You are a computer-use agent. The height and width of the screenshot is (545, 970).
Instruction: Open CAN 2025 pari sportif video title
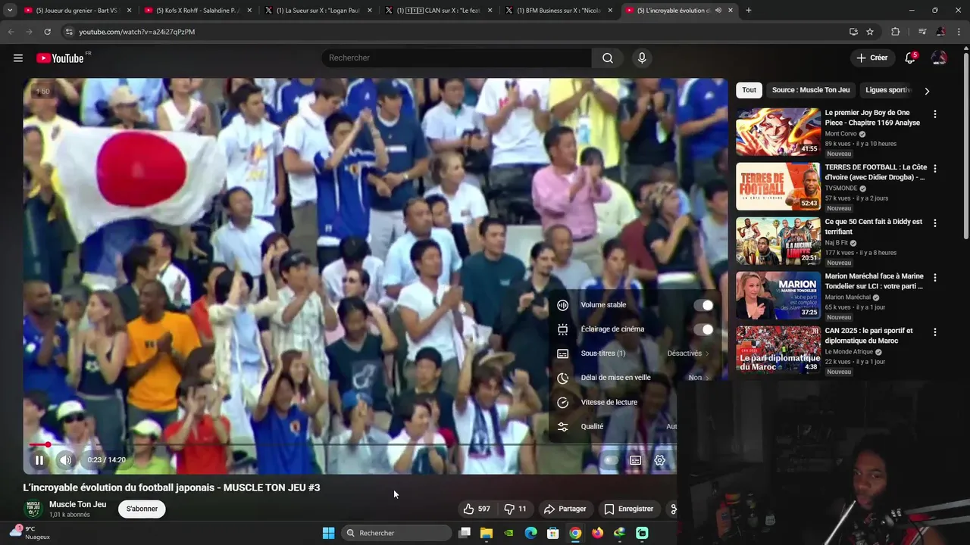pyautogui.click(x=868, y=335)
